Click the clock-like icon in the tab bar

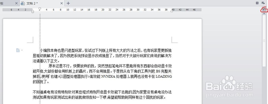pos(257,3)
